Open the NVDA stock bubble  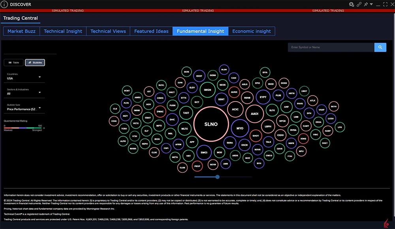click(293, 130)
